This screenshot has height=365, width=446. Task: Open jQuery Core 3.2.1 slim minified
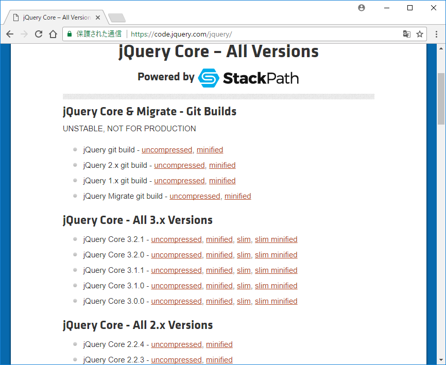[276, 239]
